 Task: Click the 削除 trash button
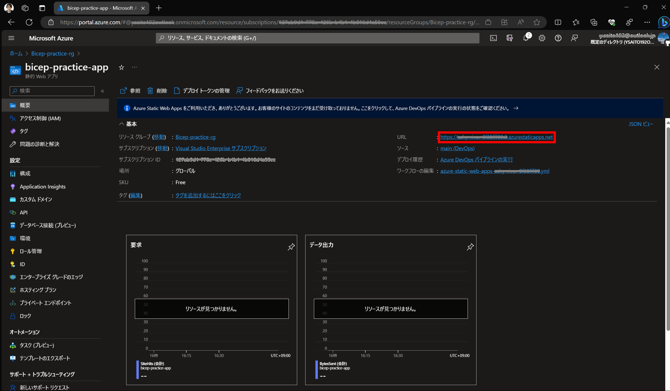(x=157, y=91)
